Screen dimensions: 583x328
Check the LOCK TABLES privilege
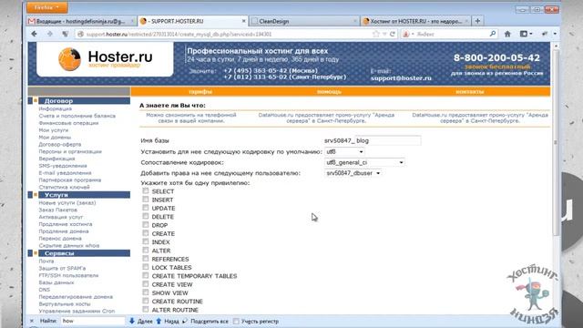tap(146, 267)
